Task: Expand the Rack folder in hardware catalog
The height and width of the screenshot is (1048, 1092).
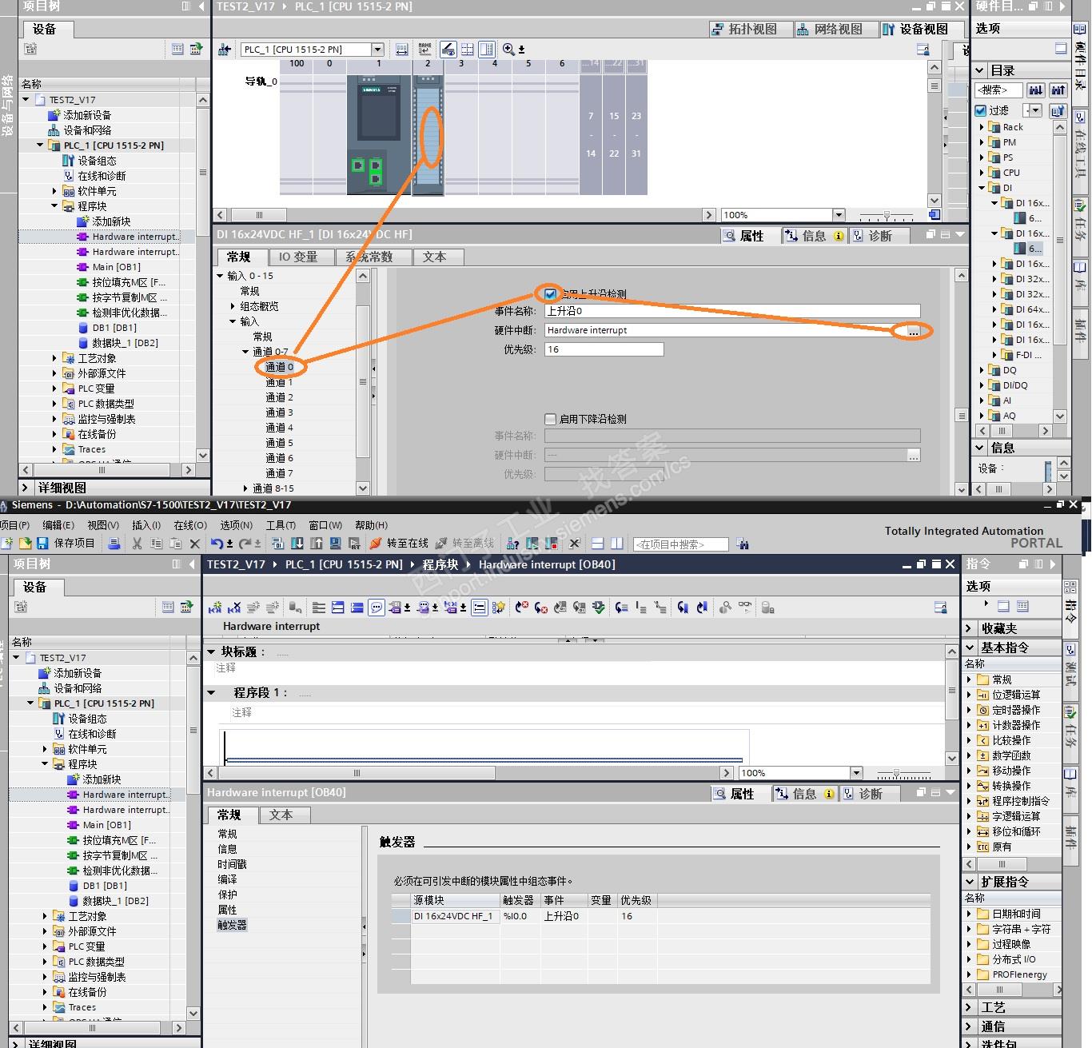Action: pyautogui.click(x=982, y=127)
